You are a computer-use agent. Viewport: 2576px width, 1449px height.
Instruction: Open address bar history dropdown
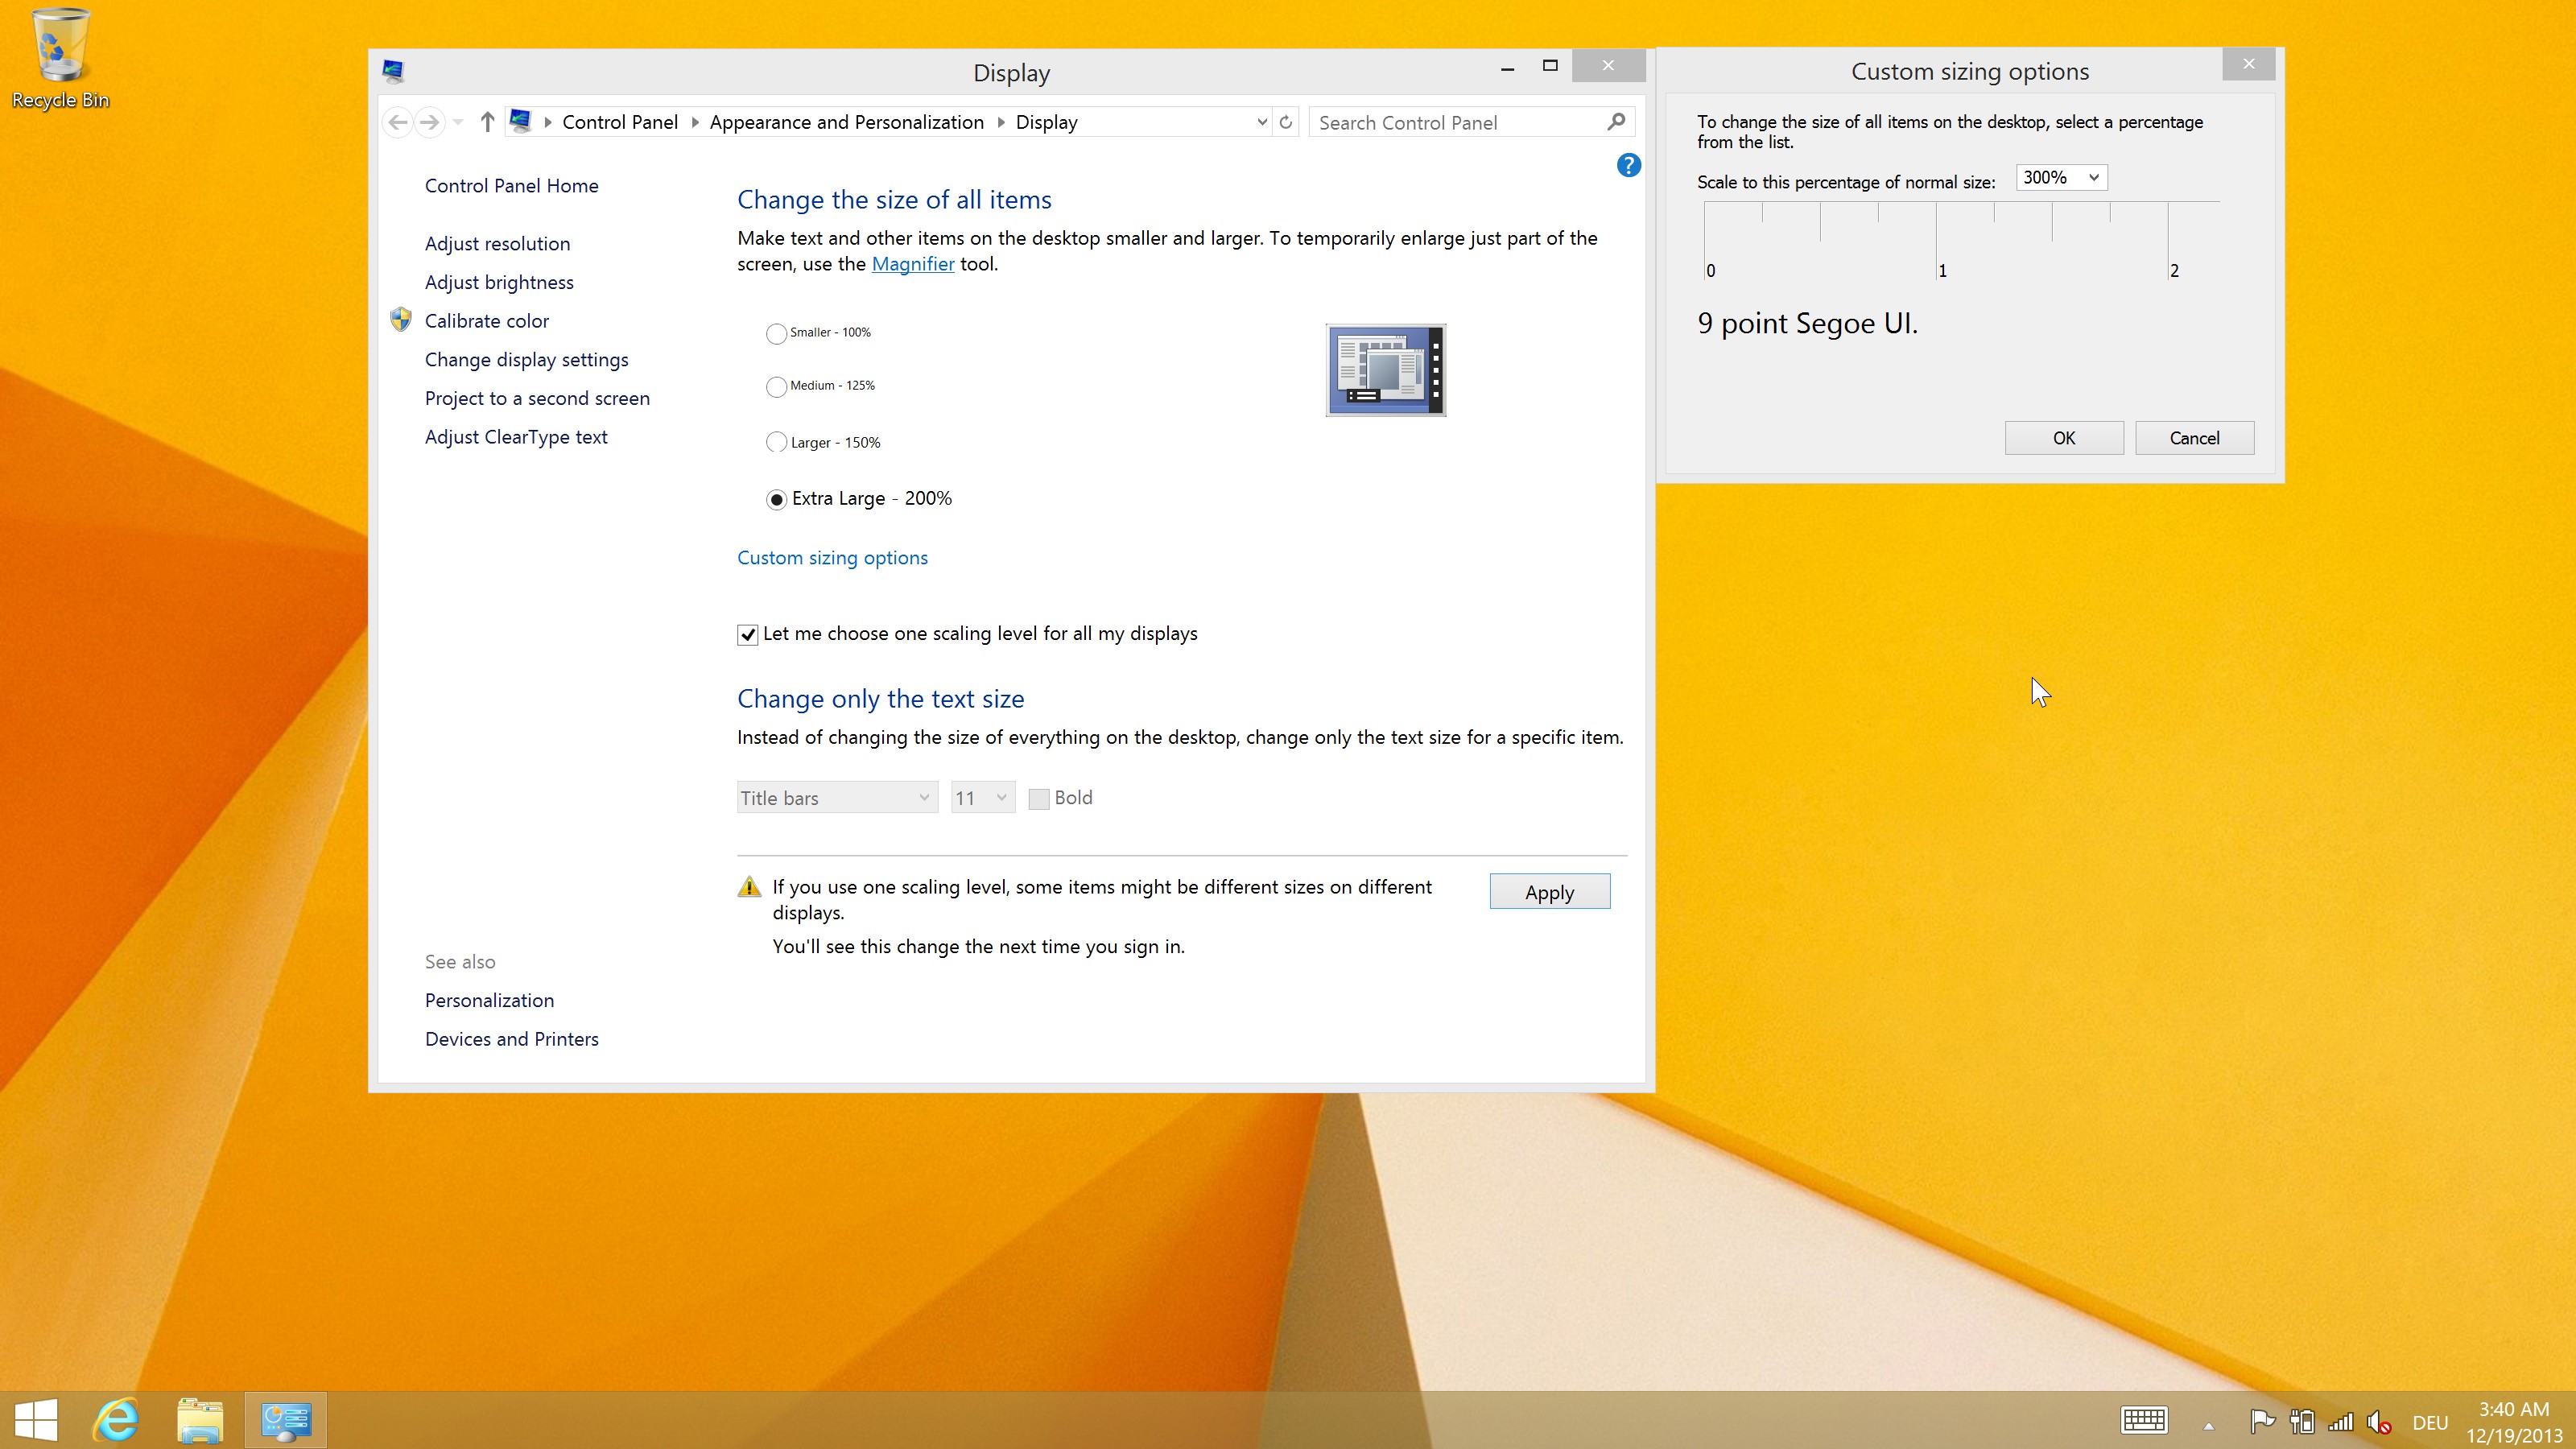coord(1262,122)
